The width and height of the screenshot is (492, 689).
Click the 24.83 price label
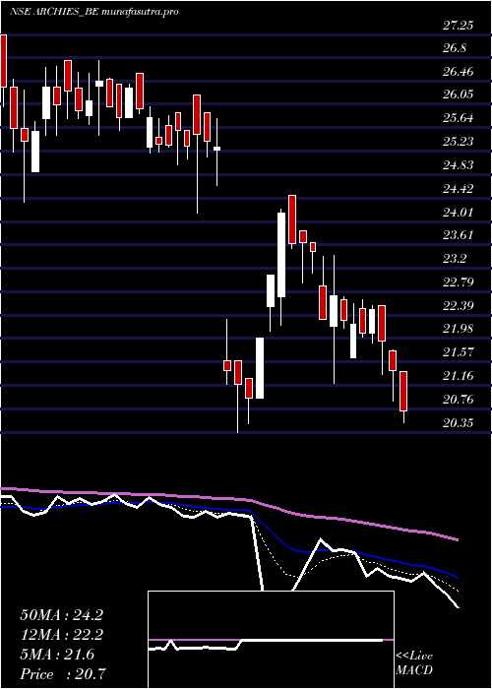(x=458, y=165)
